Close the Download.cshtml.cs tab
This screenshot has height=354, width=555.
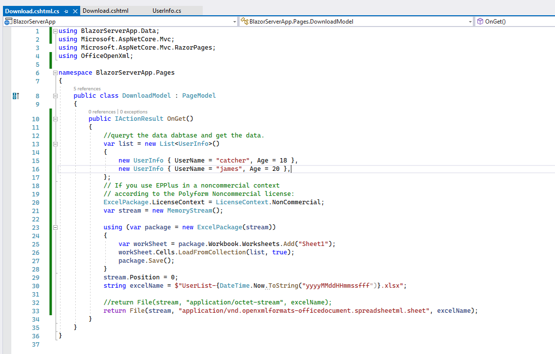click(x=75, y=11)
